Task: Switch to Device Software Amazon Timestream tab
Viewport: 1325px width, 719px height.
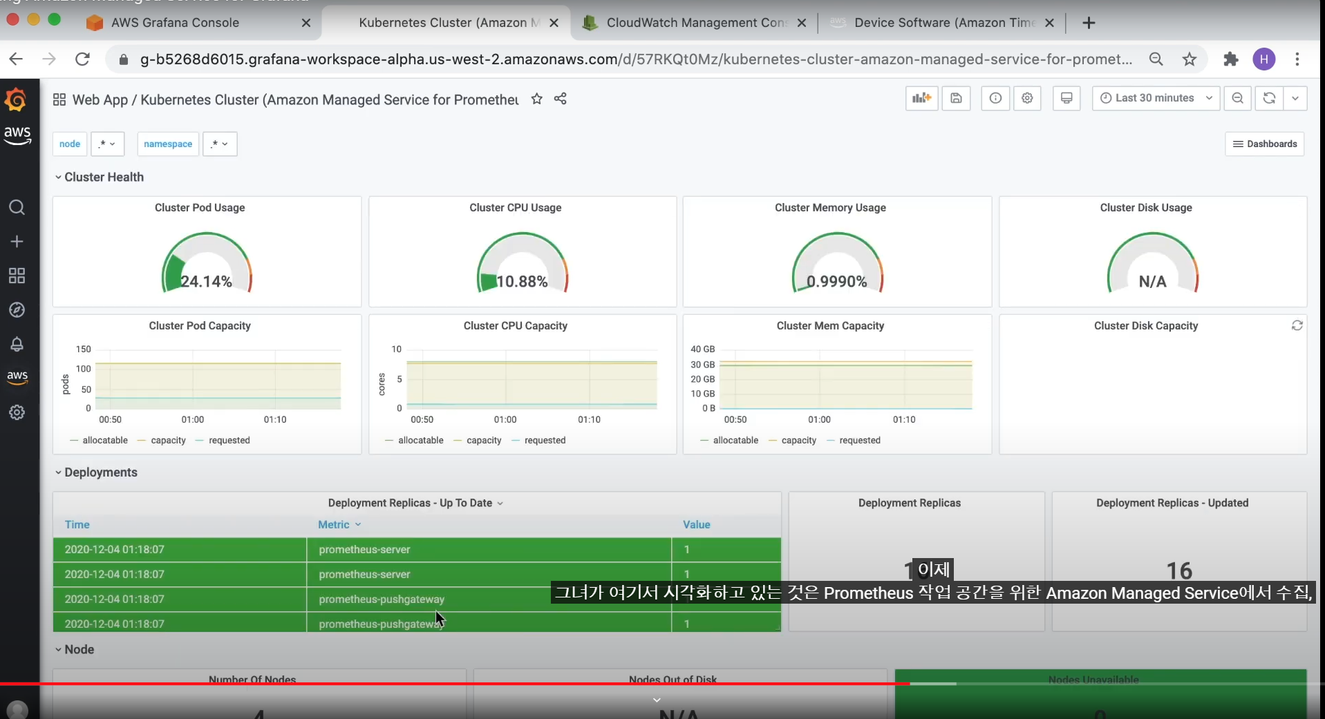Action: click(943, 23)
